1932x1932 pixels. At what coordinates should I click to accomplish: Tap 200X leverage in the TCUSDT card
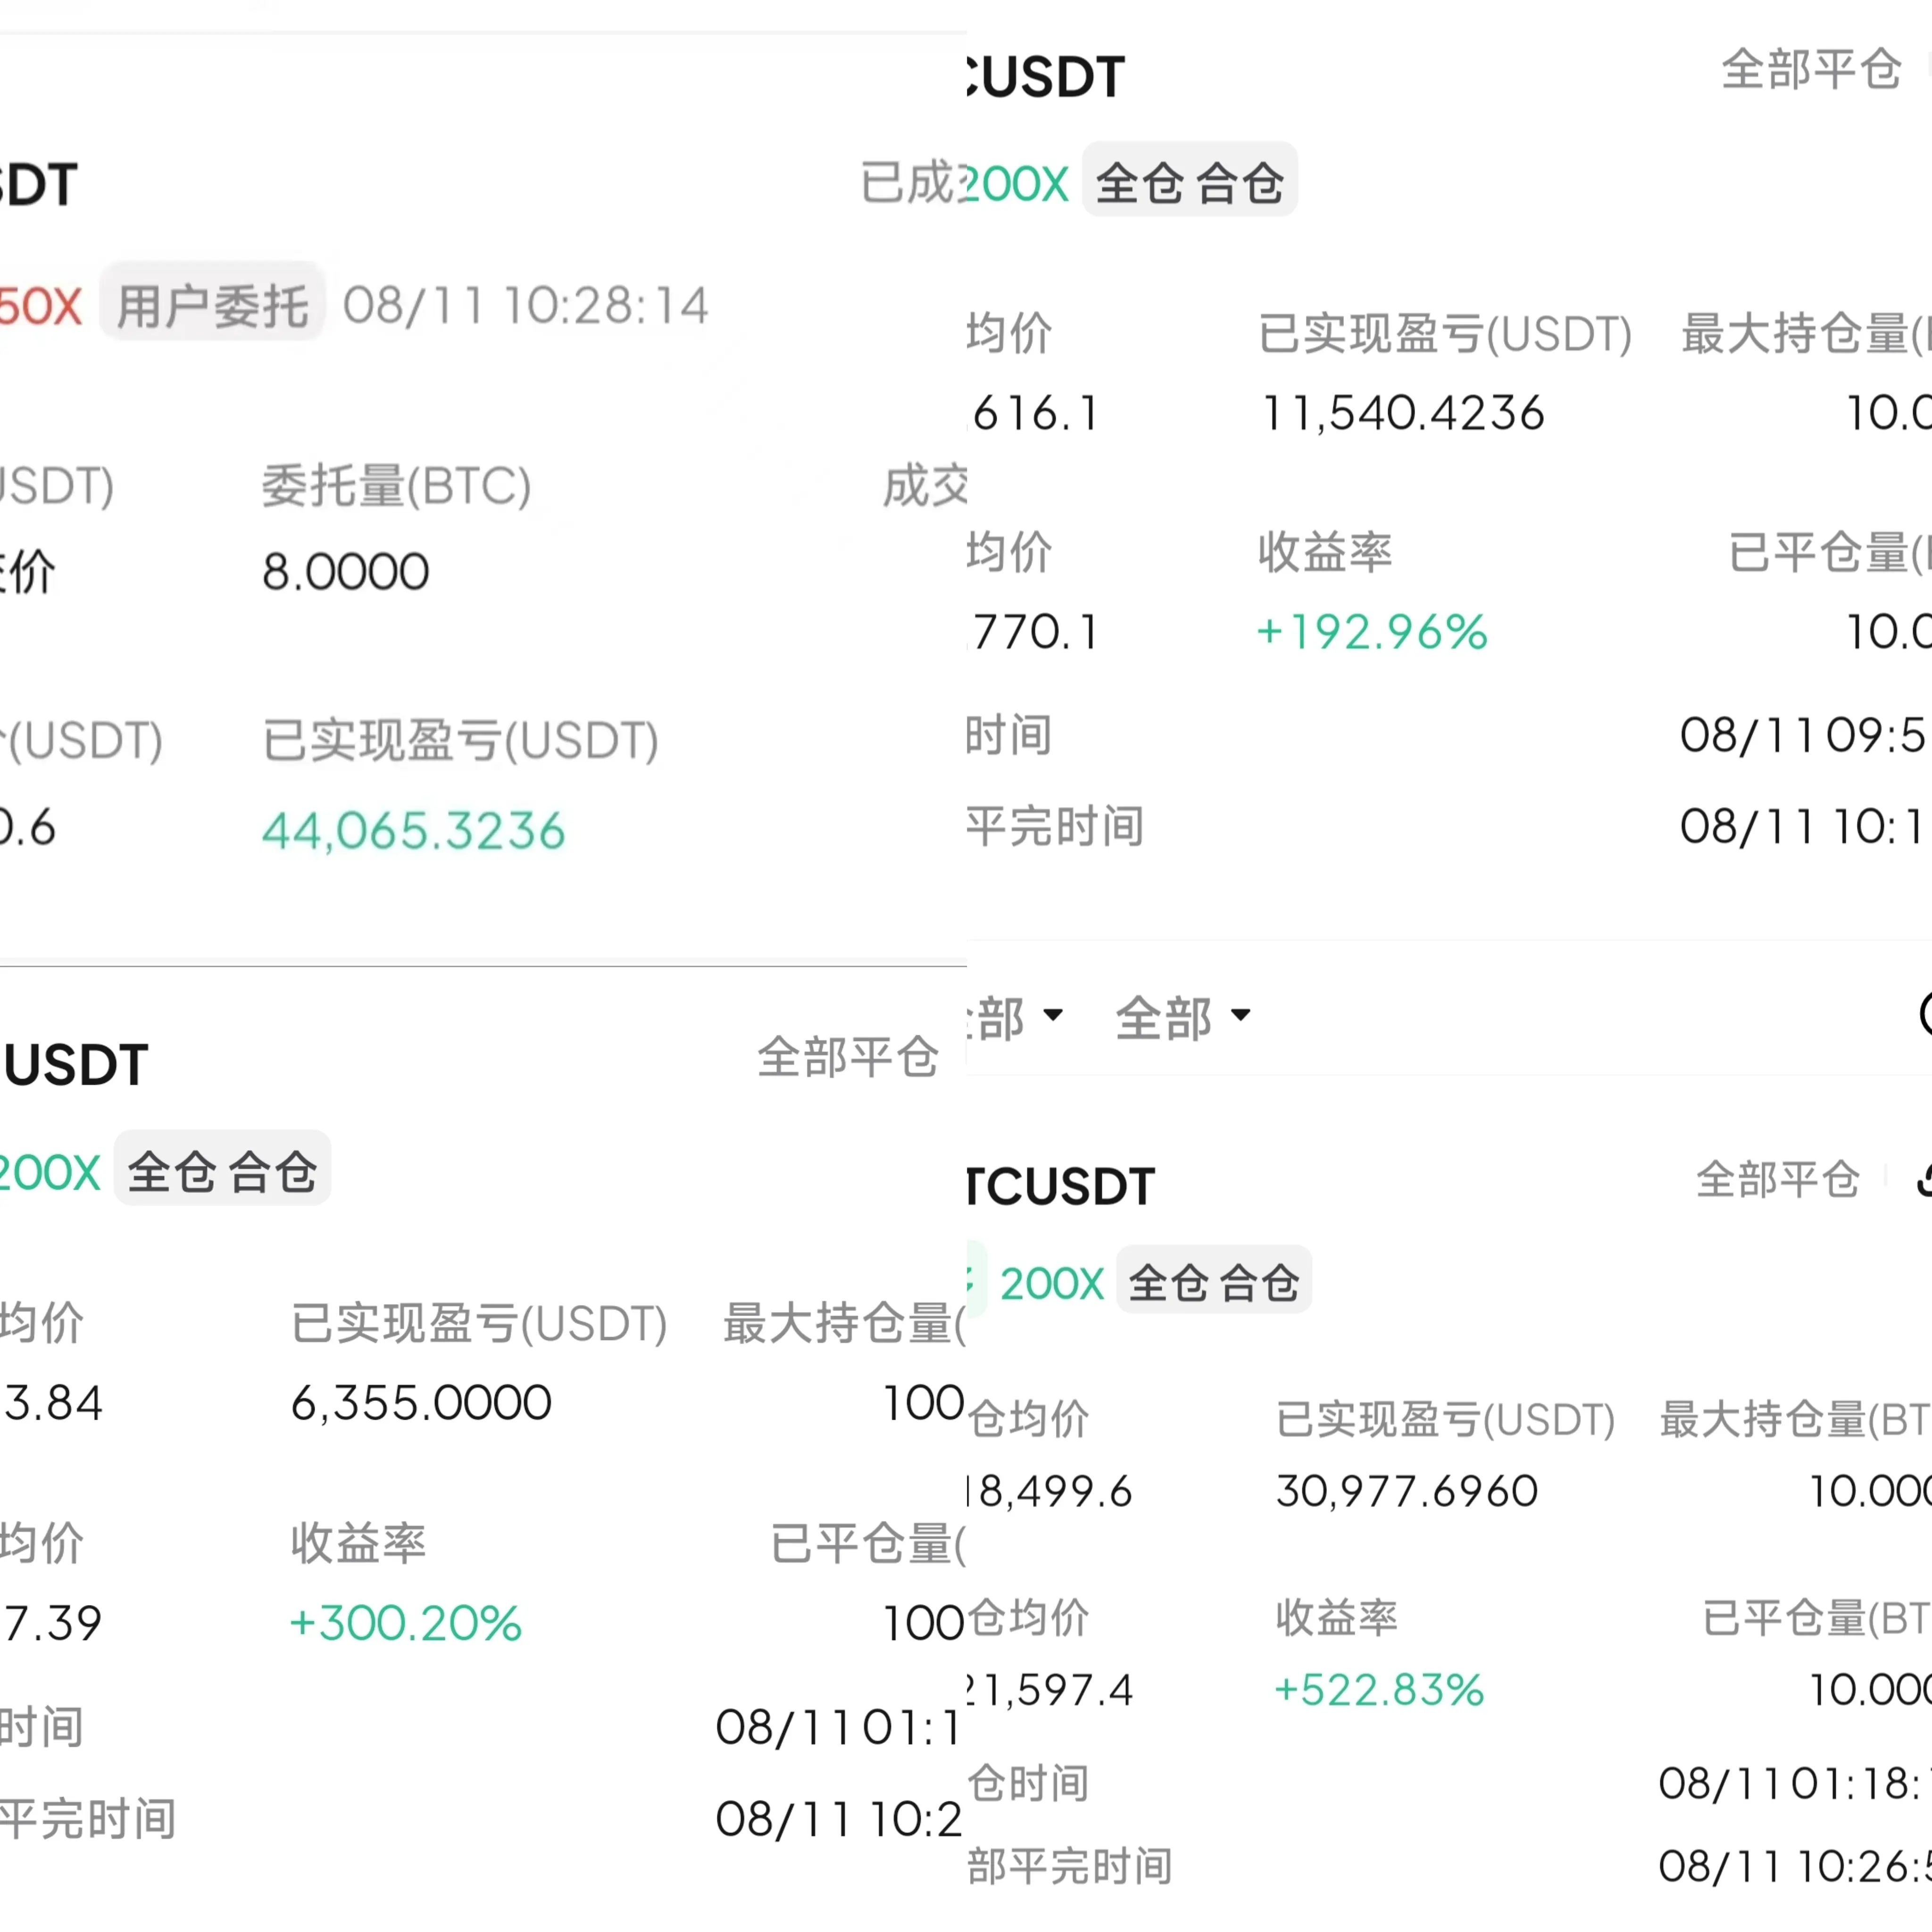[1052, 1284]
